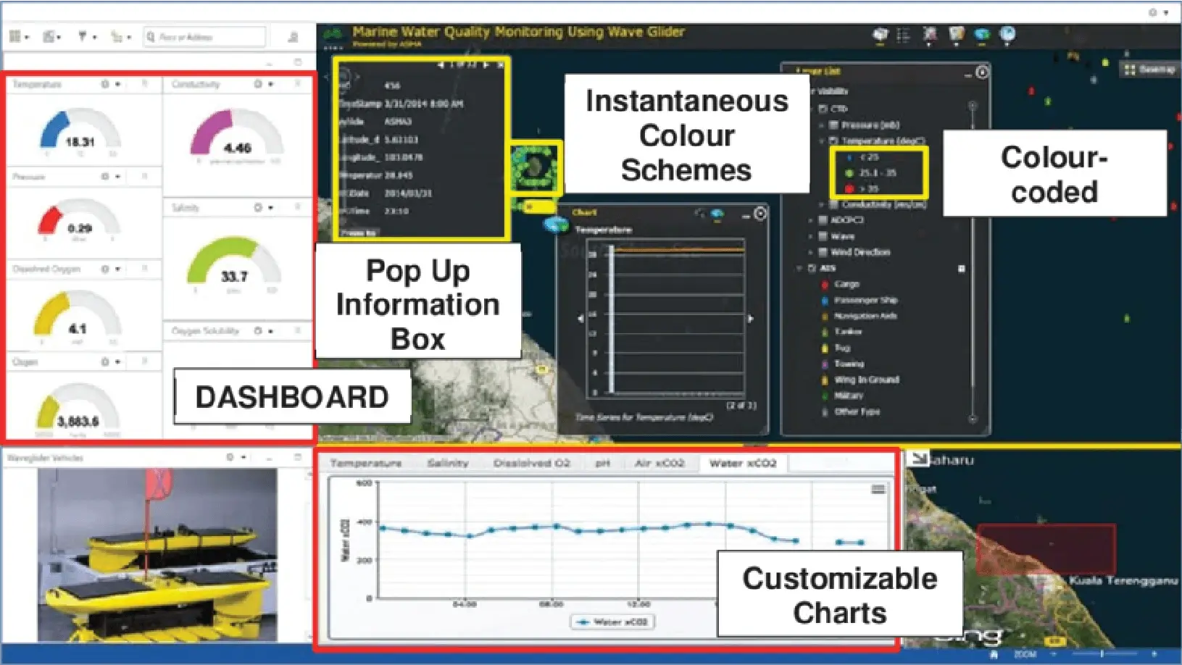Open the filter dropdown in the top toolbar
The image size is (1182, 665).
coord(85,37)
